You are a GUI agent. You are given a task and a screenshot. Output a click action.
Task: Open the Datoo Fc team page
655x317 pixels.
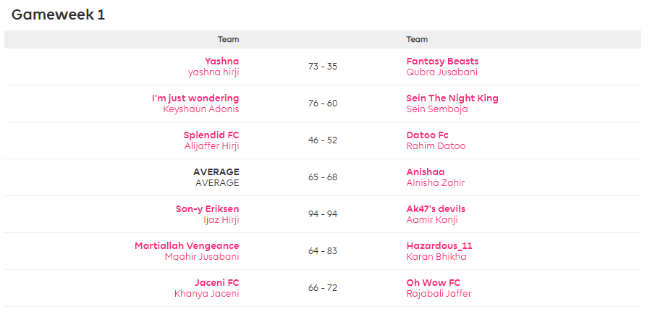427,135
